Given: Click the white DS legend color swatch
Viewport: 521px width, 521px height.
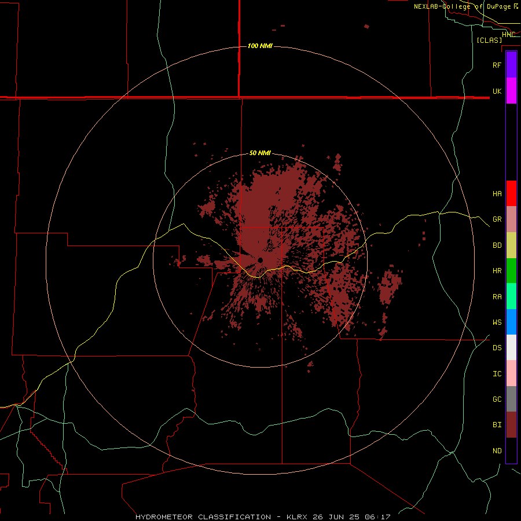Looking at the screenshot, I should [511, 347].
